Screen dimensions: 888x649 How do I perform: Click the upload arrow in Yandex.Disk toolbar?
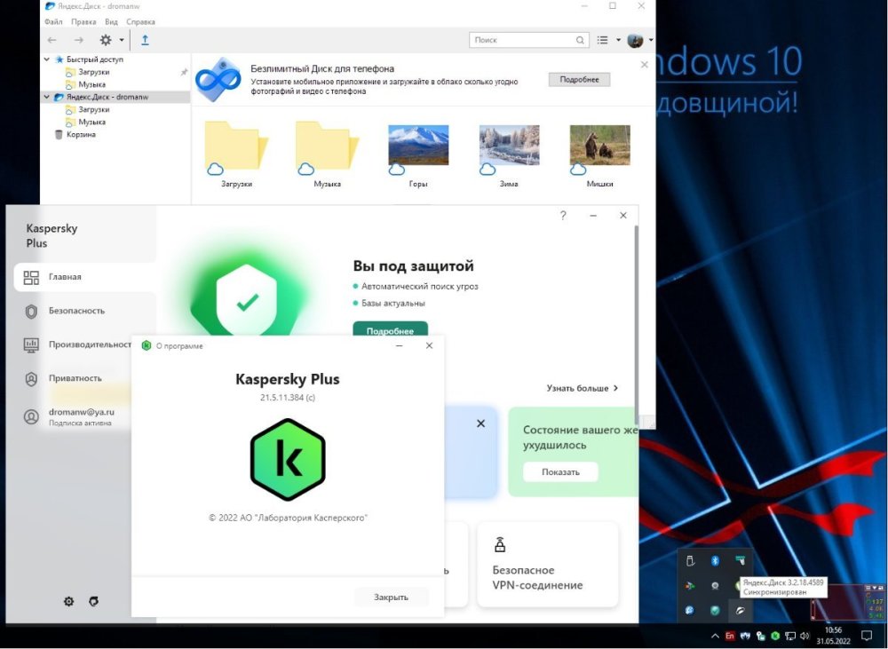point(145,40)
